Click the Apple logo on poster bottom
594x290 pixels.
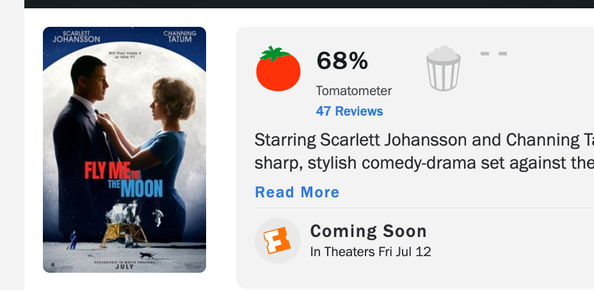pos(52,264)
